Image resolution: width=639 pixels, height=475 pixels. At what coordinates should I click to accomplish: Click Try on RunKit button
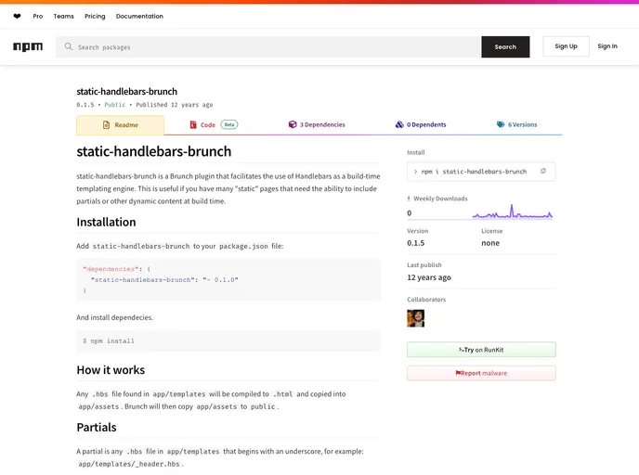click(x=481, y=350)
